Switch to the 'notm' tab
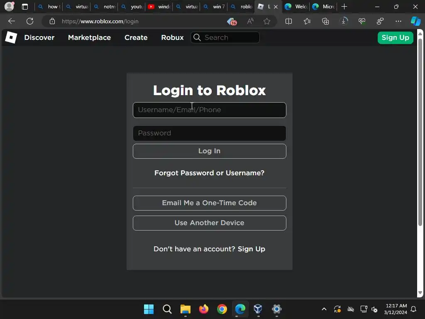Image resolution: width=425 pixels, height=319 pixels. tap(105, 7)
